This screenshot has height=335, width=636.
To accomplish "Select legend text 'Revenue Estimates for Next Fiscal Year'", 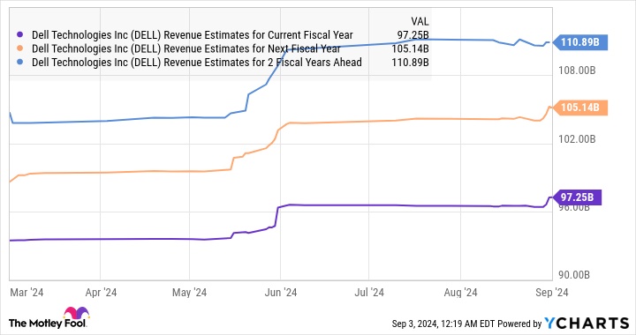I will pyautogui.click(x=252, y=48).
